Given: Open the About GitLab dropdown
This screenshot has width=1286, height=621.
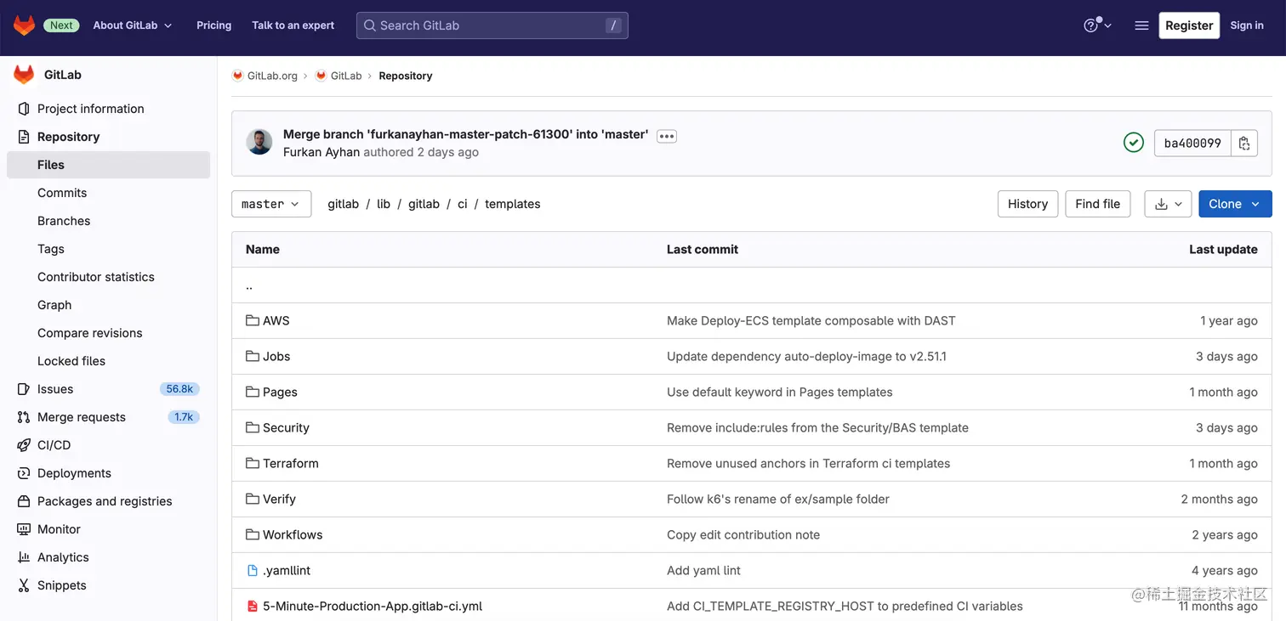Looking at the screenshot, I should coord(133,25).
